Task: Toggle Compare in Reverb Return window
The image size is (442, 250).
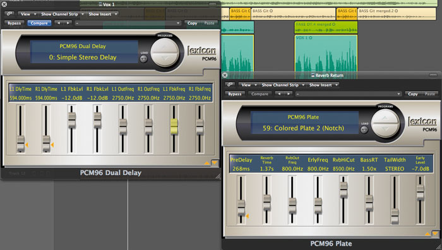Action: pos(260,94)
